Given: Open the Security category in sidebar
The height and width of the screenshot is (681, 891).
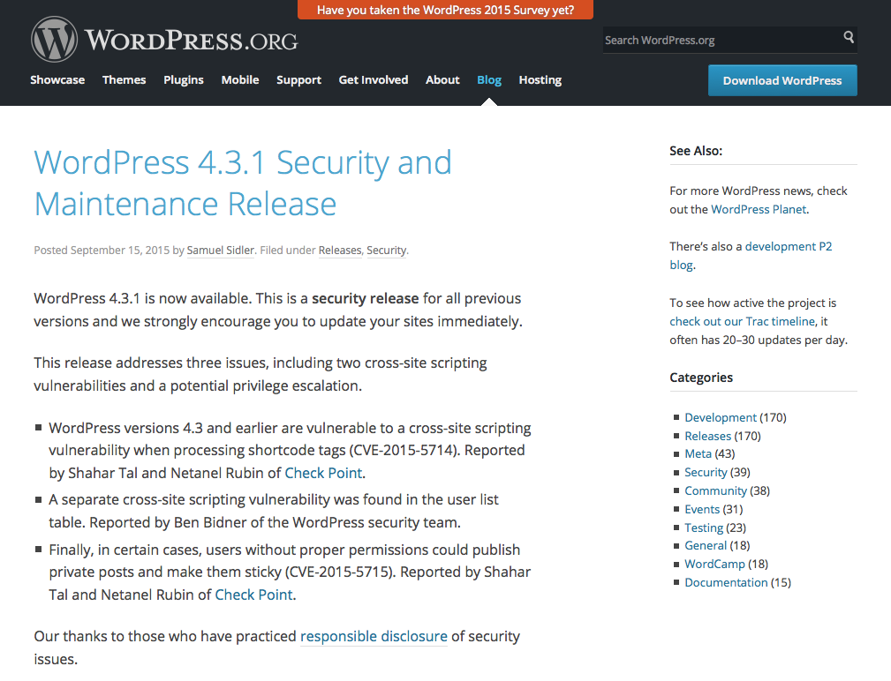Looking at the screenshot, I should pyautogui.click(x=706, y=473).
